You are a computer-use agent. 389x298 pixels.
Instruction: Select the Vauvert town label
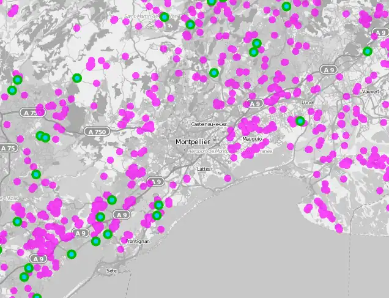pyautogui.click(x=370, y=91)
